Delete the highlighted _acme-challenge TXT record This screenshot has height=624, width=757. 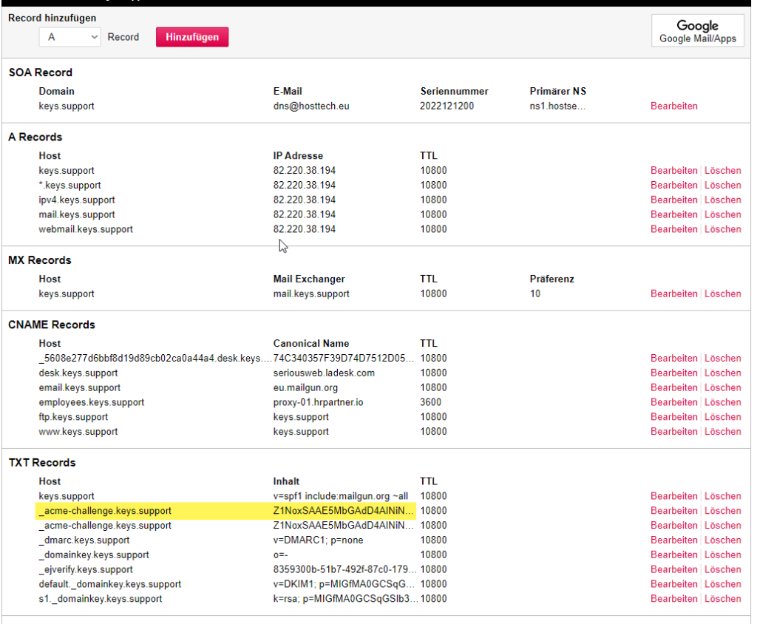[x=722, y=511]
